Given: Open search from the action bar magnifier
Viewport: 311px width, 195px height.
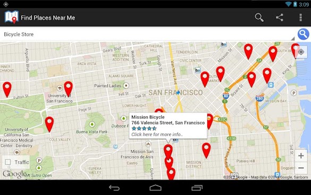Looking at the screenshot, I should point(259,18).
